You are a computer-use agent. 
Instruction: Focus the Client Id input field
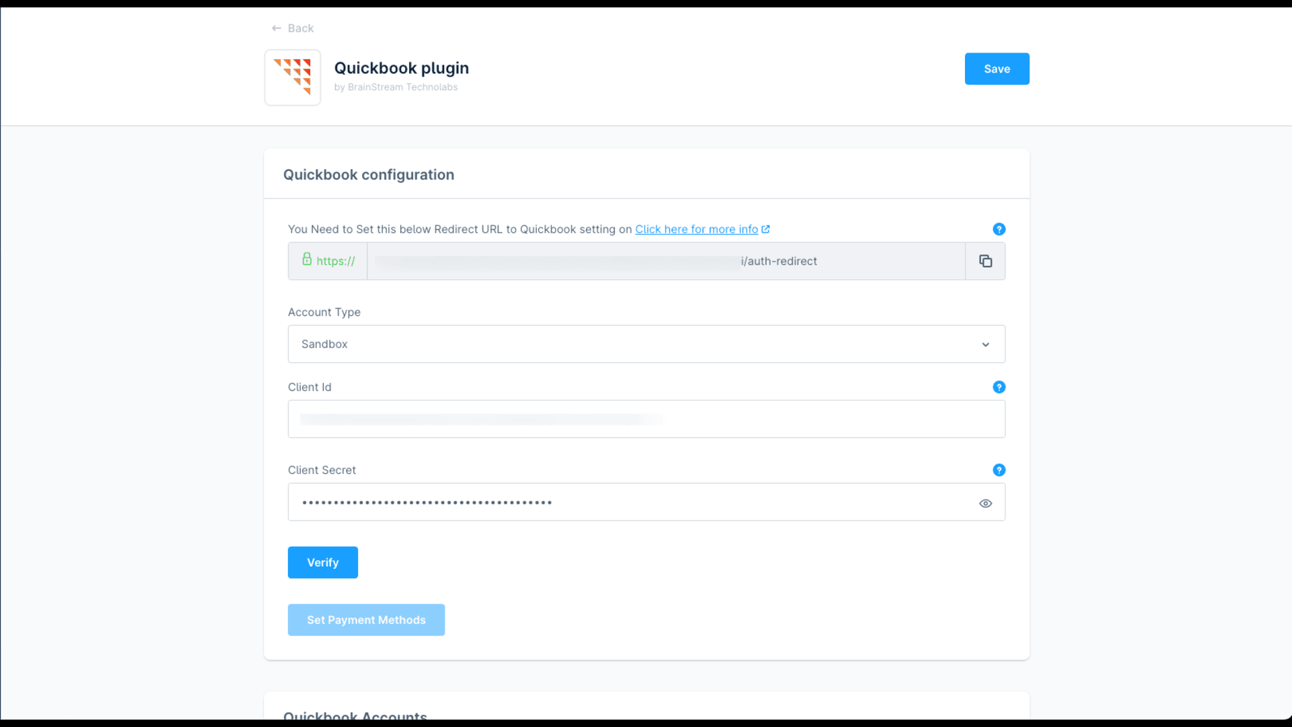tap(647, 419)
